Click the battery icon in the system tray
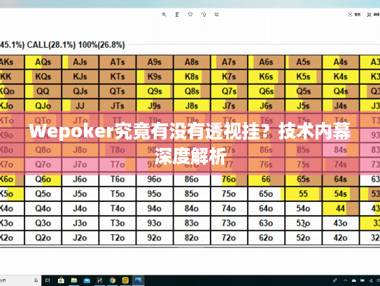 (x=363, y=280)
